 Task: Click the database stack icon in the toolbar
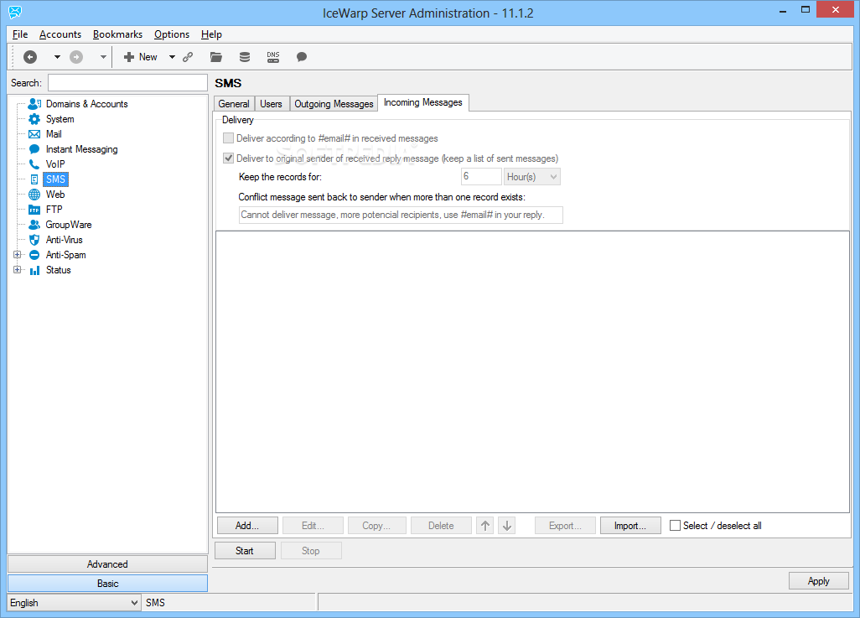pyautogui.click(x=245, y=57)
